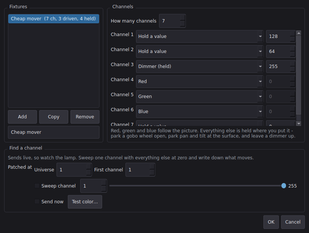This screenshot has height=233, width=309.
Task: Open the Channel 1 function dropdown
Action: pyautogui.click(x=200, y=36)
